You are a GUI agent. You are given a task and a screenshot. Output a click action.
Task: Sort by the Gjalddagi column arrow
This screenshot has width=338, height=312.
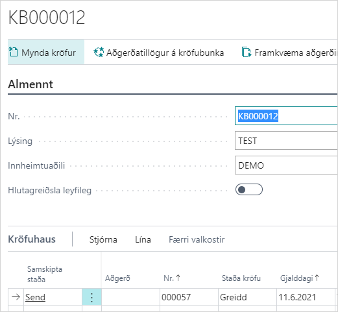click(317, 278)
